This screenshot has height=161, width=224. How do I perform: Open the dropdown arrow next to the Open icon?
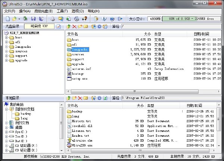point(19,19)
